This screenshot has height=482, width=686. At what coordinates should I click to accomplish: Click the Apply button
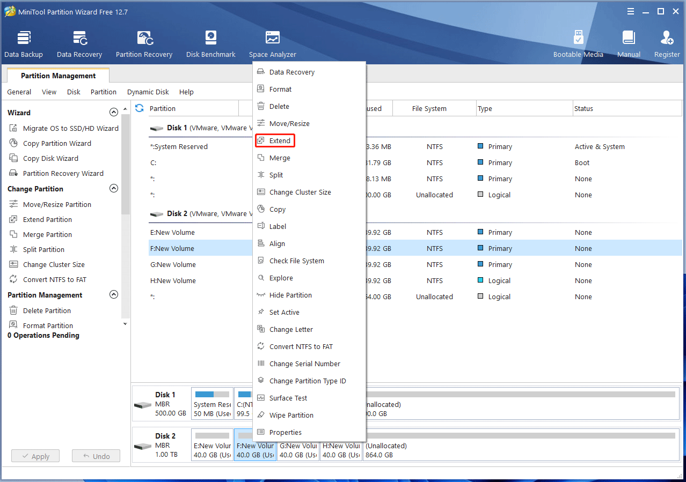coord(35,456)
